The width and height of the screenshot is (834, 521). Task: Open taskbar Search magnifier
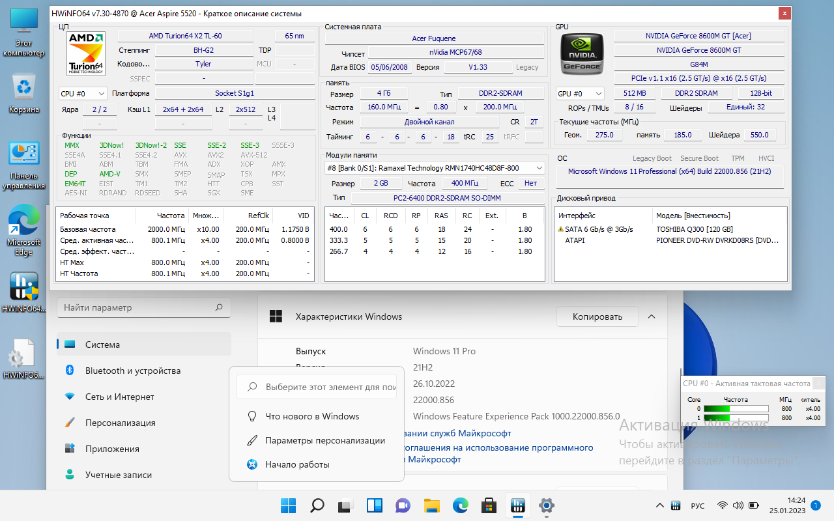[317, 505]
